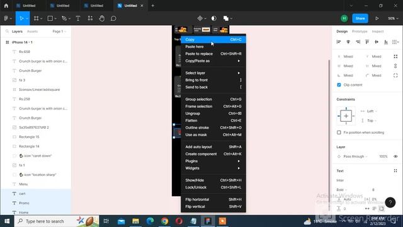The height and width of the screenshot is (227, 403).
Task: Click the taskbar search box
Action: click(57, 221)
